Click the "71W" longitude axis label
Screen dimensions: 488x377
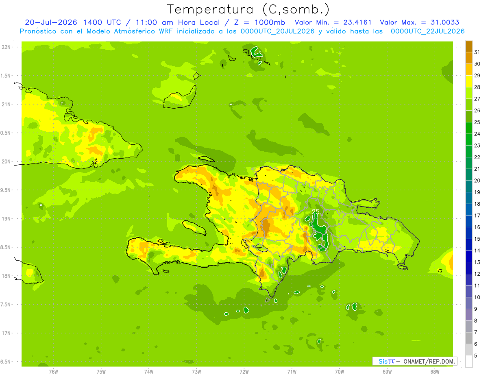(x=292, y=371)
